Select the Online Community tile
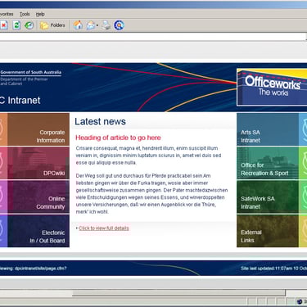This screenshot has width=307, height=307. click(x=34, y=196)
